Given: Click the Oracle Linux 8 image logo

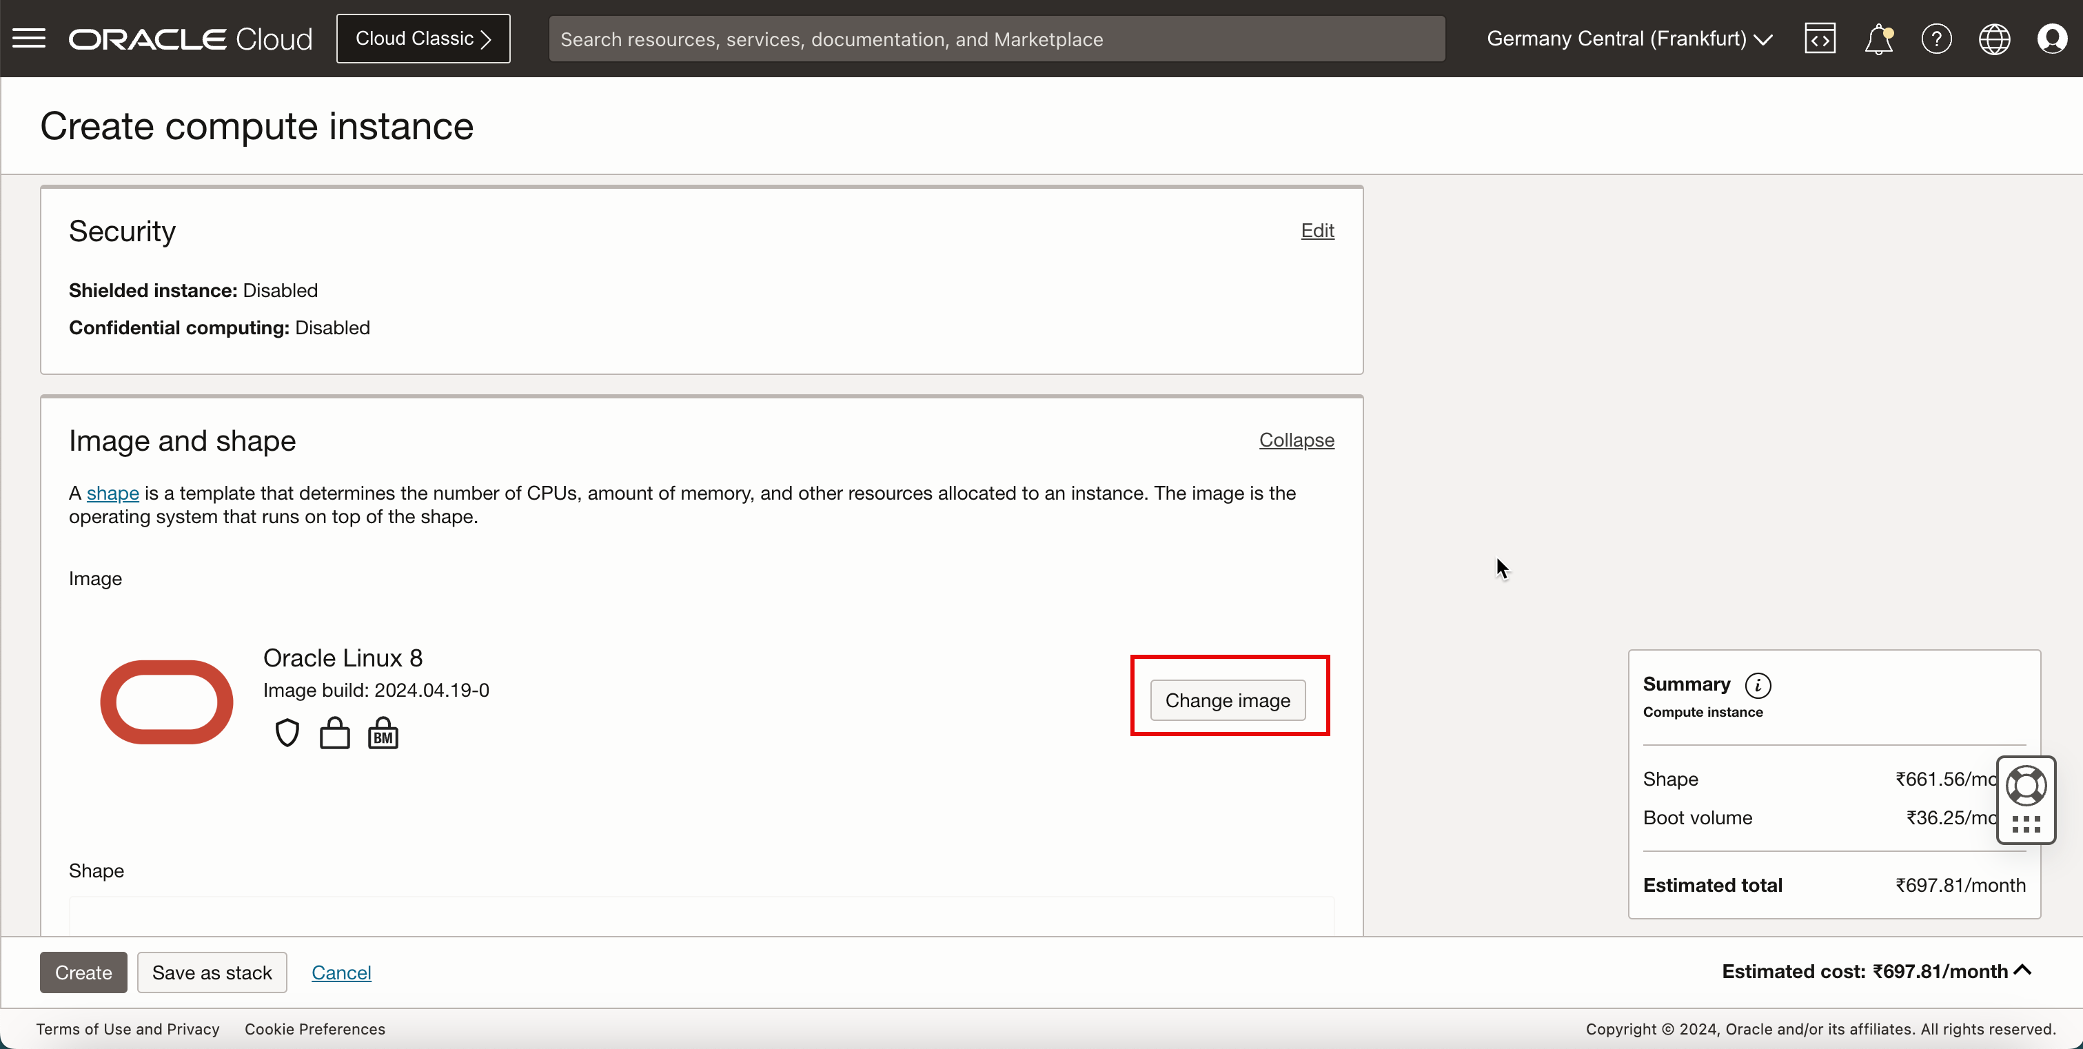Looking at the screenshot, I should 167,701.
